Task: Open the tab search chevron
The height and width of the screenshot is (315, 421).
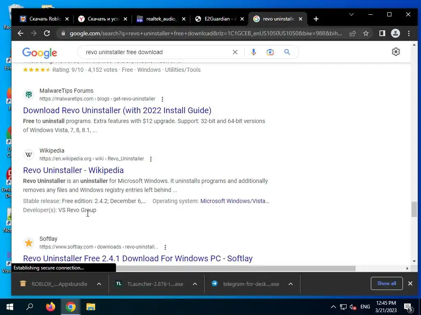Action: pos(351,14)
